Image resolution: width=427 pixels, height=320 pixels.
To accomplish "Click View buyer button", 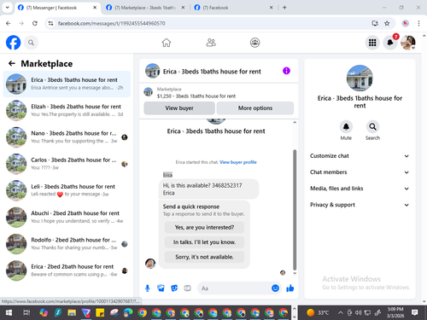I will click(179, 108).
